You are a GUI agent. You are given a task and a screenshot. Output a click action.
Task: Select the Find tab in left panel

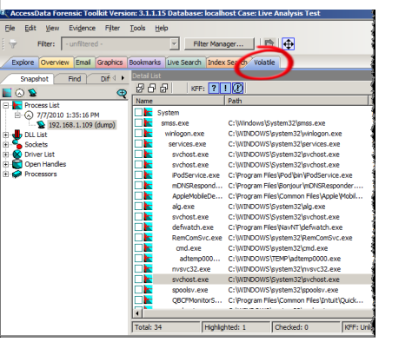point(75,79)
